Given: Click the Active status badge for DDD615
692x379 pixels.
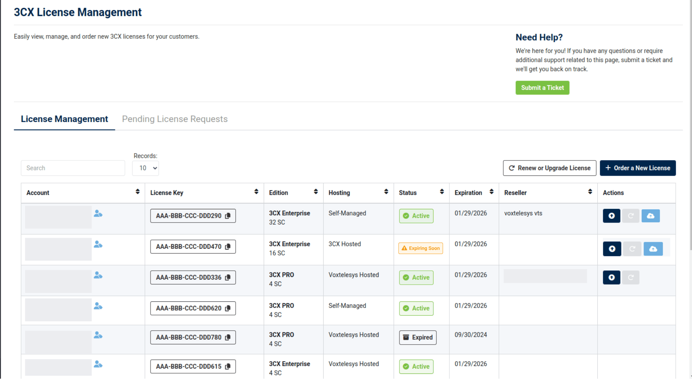Looking at the screenshot, I should pyautogui.click(x=416, y=367).
